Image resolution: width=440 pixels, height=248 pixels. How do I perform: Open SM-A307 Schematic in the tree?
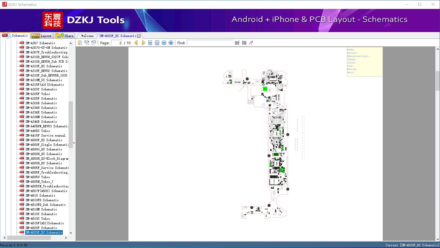tap(40, 43)
